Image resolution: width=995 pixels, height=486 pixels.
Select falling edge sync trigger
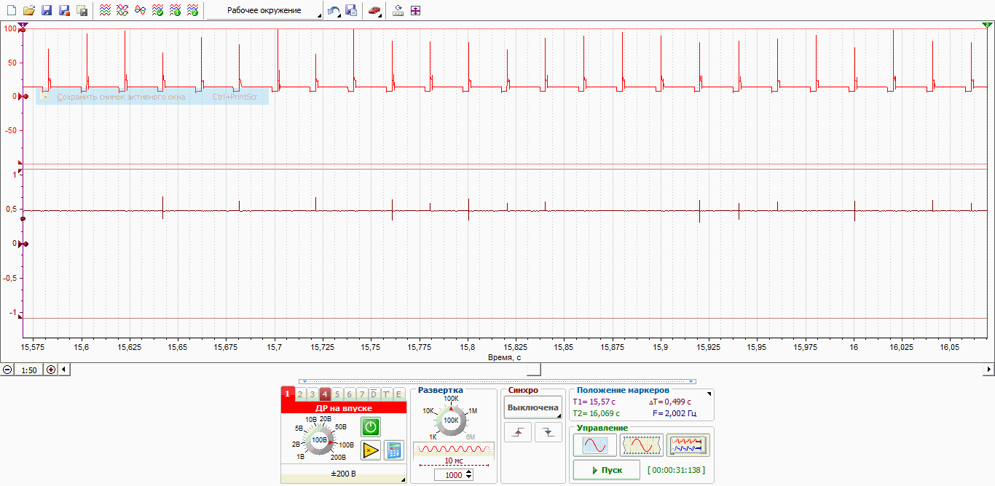[548, 432]
